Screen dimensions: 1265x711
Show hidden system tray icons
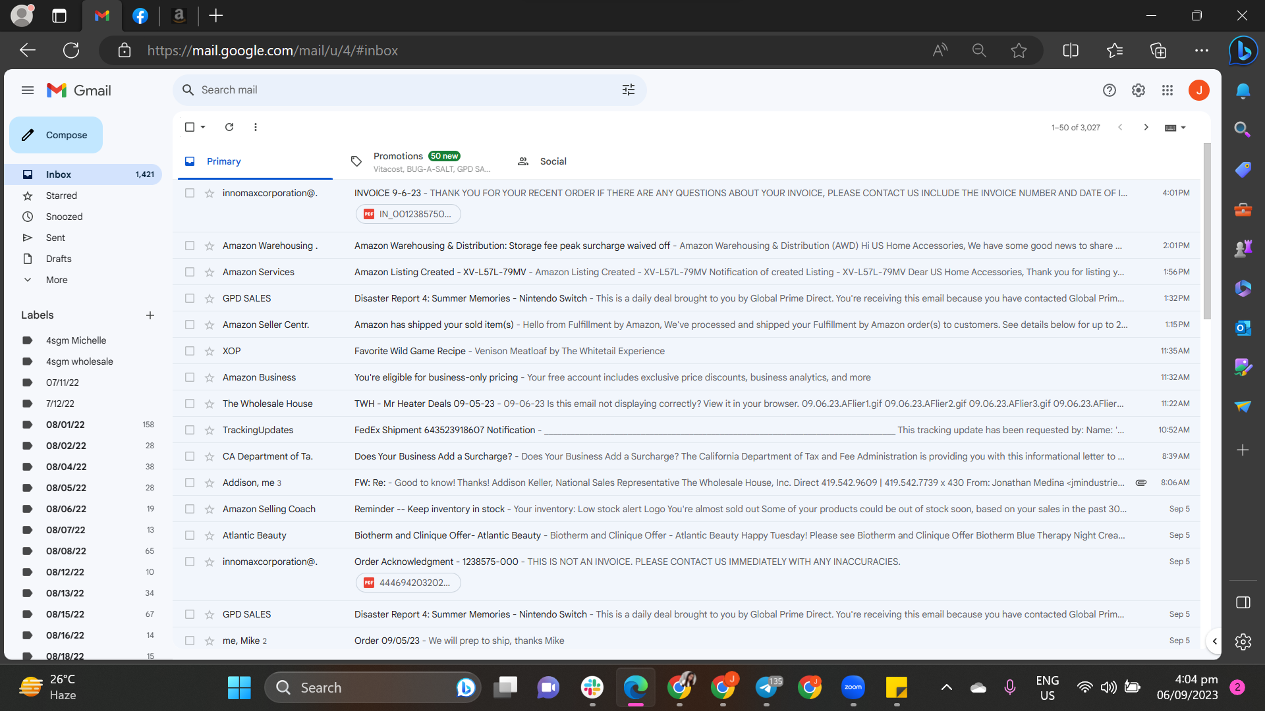(x=946, y=687)
